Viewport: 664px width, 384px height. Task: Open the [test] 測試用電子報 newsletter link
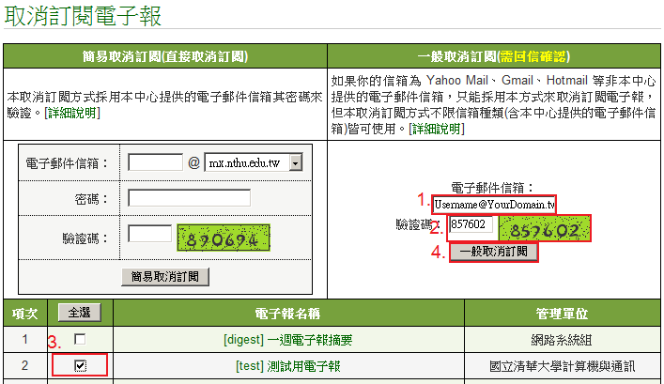(x=287, y=365)
